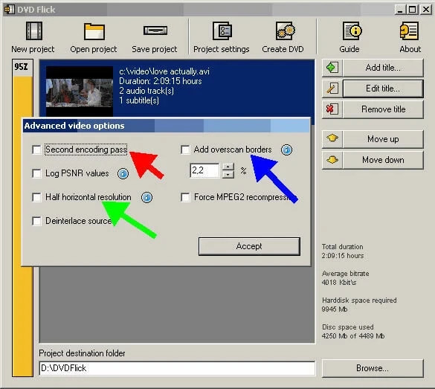Open the About toolbar icon
Image resolution: width=435 pixels, height=389 pixels.
point(409,30)
